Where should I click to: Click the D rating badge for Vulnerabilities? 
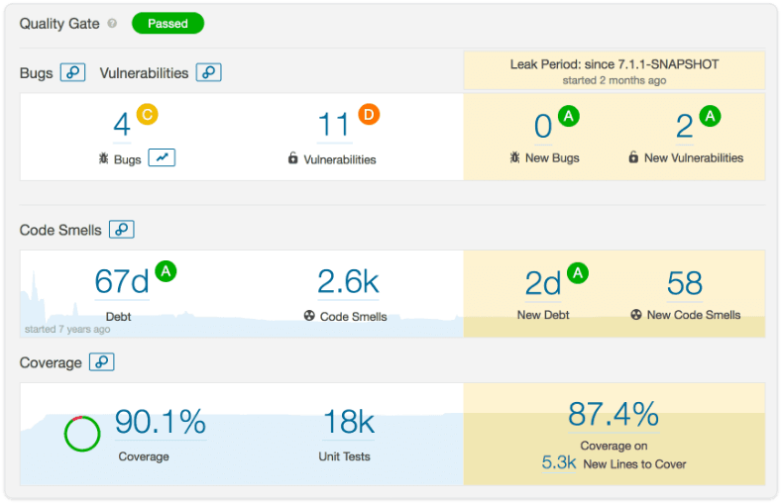pyautogui.click(x=369, y=115)
